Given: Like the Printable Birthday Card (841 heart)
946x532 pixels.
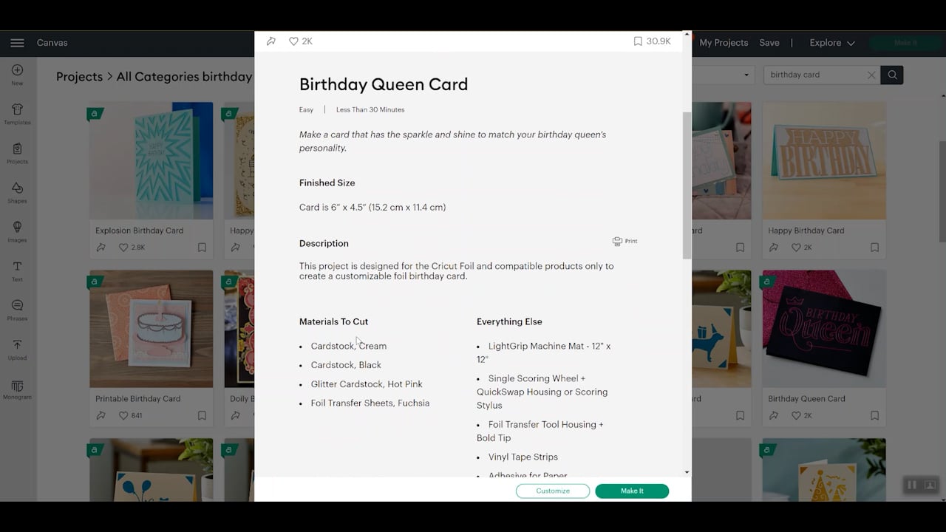Looking at the screenshot, I should 123,416.
